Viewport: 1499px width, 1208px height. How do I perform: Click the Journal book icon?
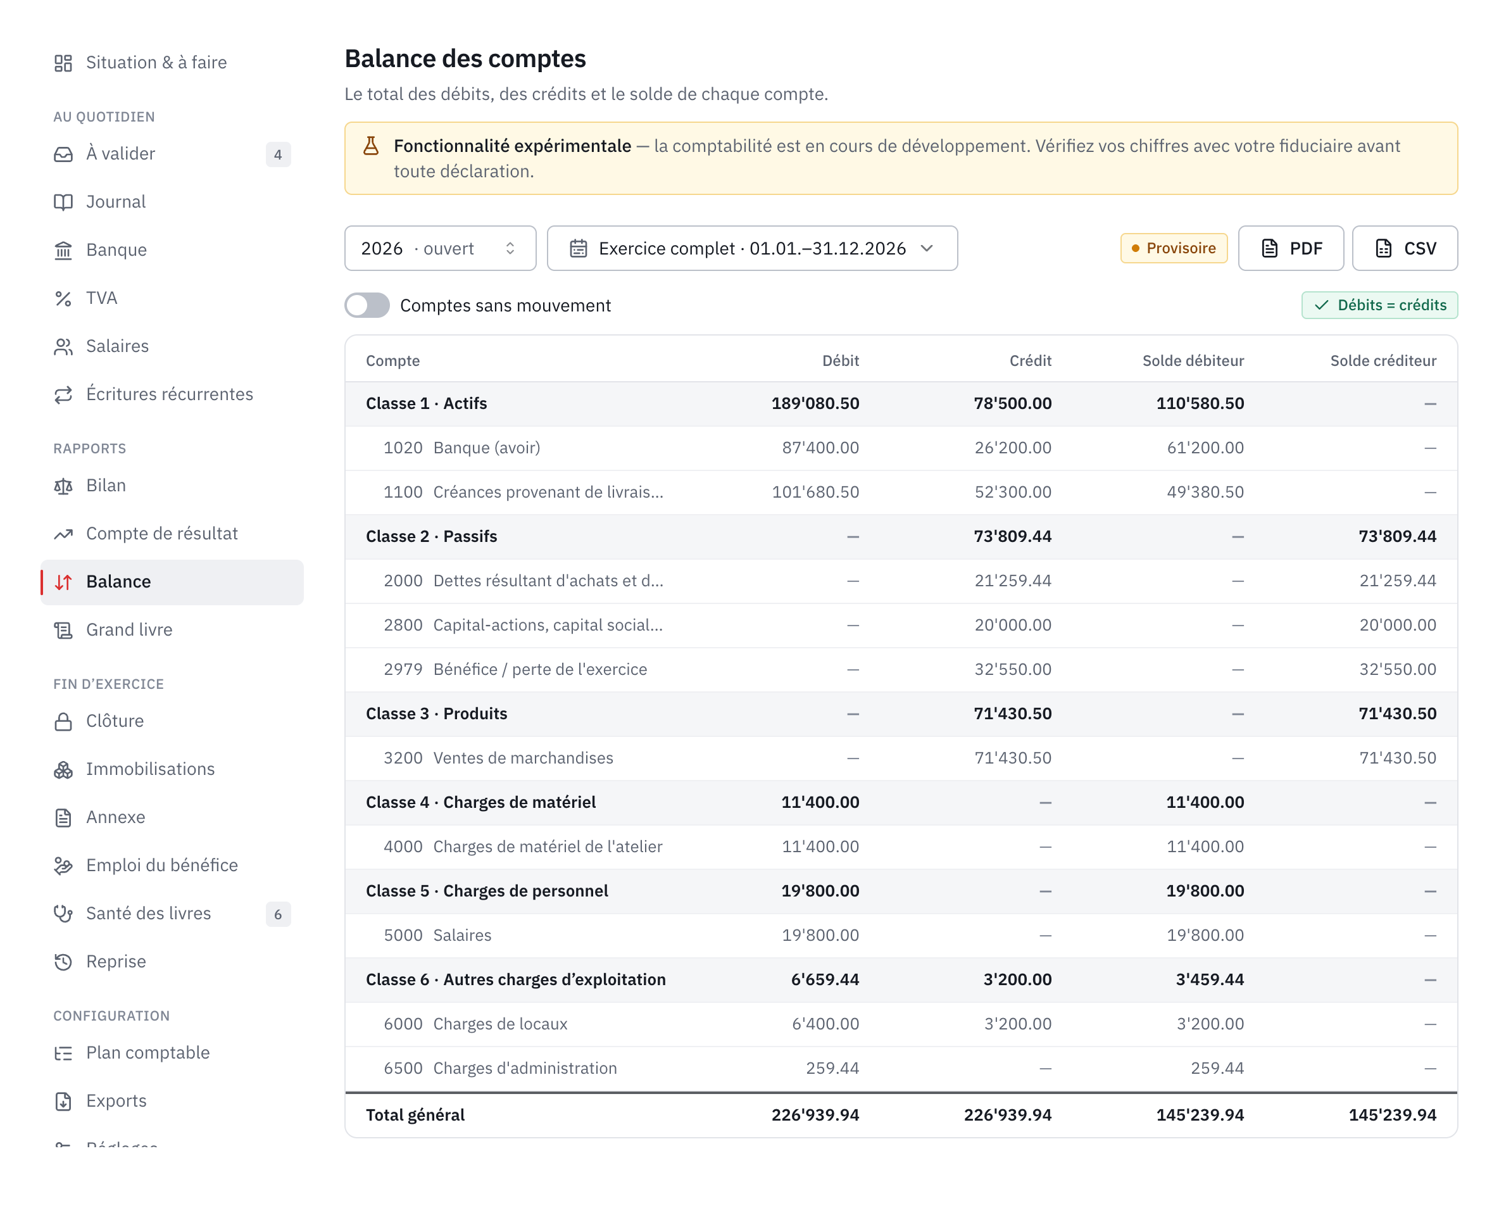pyautogui.click(x=63, y=203)
